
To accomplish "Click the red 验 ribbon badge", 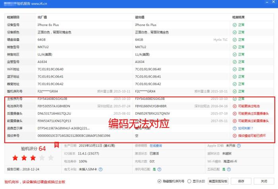I will coord(56,145).
